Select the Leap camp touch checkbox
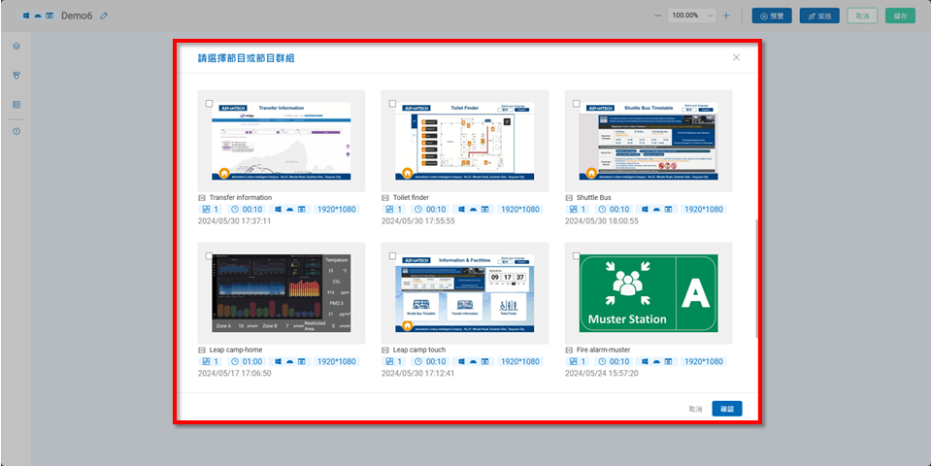Image resolution: width=932 pixels, height=466 pixels. [392, 256]
